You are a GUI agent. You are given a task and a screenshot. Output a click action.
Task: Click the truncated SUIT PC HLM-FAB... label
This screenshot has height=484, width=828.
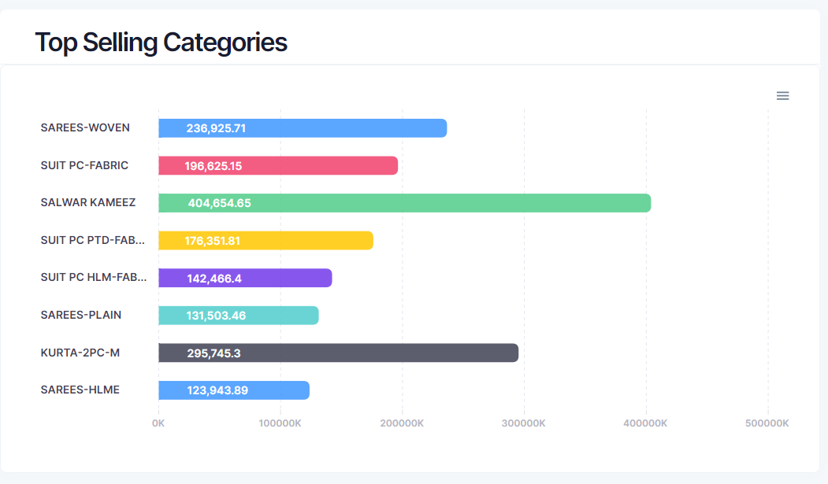click(93, 277)
